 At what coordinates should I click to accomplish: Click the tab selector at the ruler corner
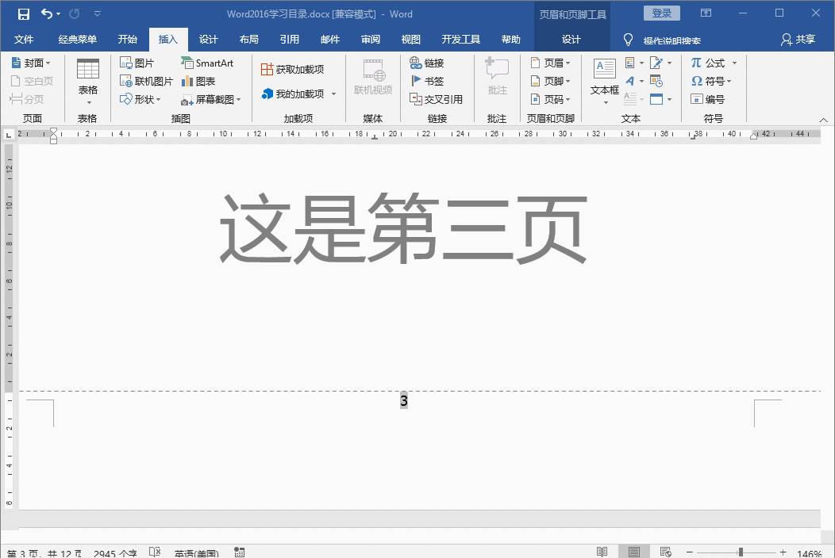point(9,135)
